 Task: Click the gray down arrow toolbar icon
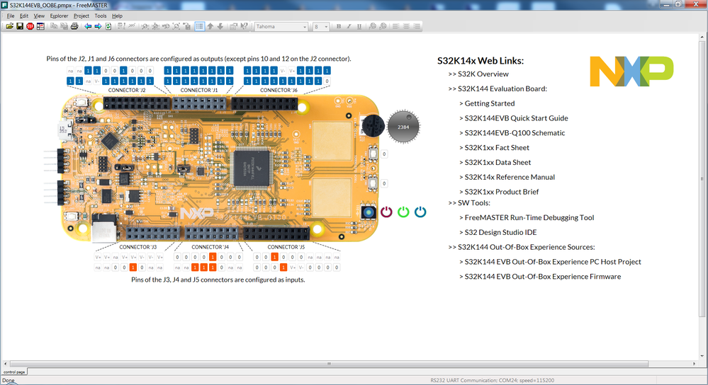(x=220, y=26)
